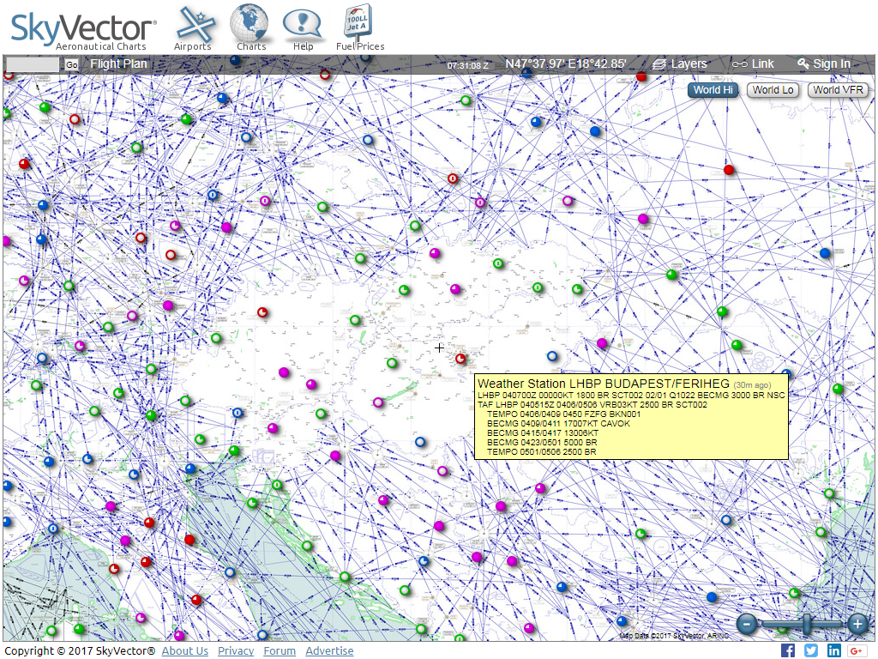Switch to World Hi chart
This screenshot has width=878, height=659.
tap(713, 90)
